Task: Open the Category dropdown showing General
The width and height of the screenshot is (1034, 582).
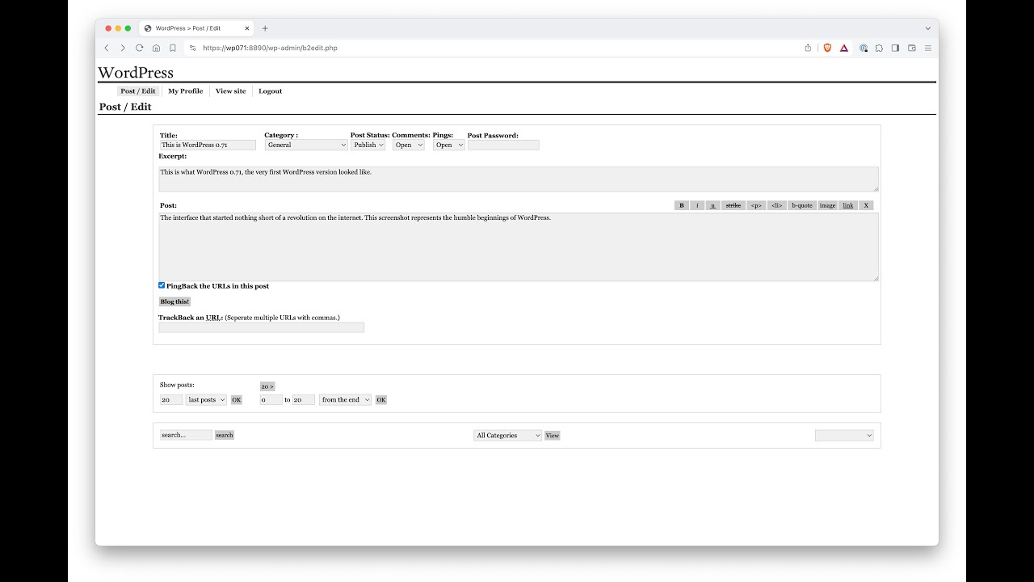Action: [x=306, y=145]
